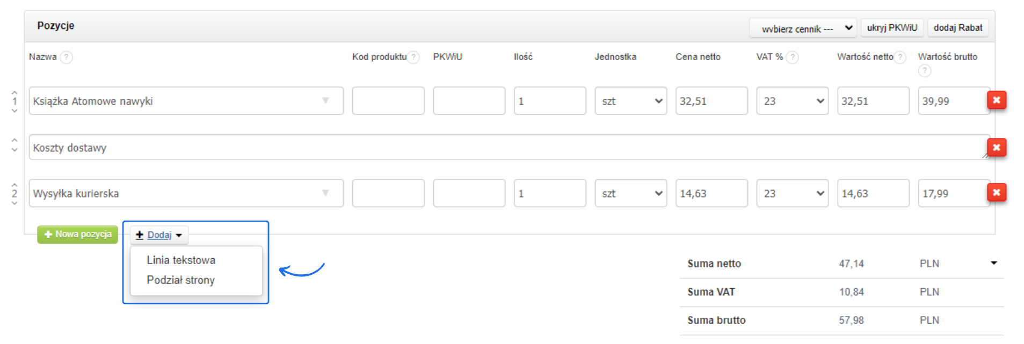This screenshot has width=1024, height=344.
Task: Choose Podział strony menu option
Action: pos(180,280)
